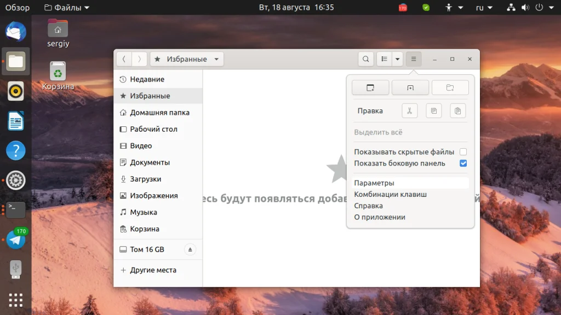Open Недавние in the sidebar
Image resolution: width=561 pixels, height=315 pixels.
[158, 79]
